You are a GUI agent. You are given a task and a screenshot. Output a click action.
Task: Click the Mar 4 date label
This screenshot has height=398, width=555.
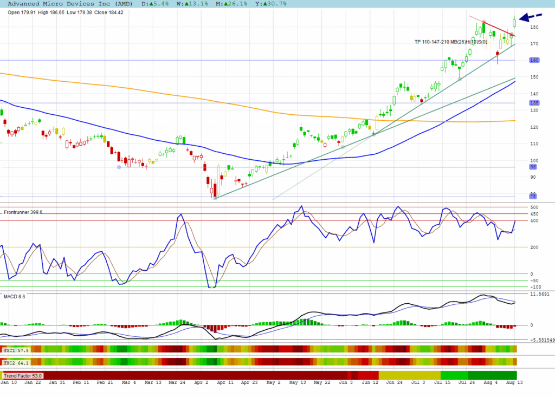pyautogui.click(x=129, y=382)
